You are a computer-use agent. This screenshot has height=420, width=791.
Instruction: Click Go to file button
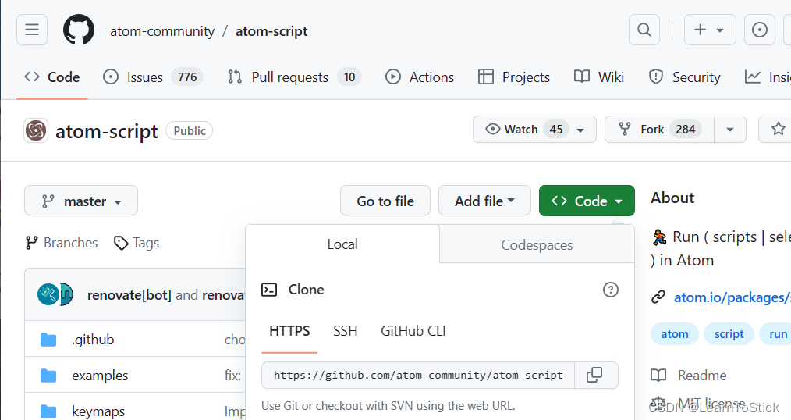coord(385,201)
